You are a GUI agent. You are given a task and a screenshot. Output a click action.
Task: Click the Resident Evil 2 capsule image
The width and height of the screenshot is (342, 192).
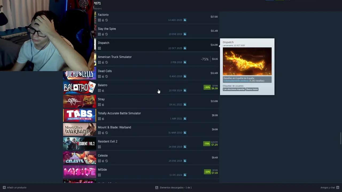pos(80,144)
